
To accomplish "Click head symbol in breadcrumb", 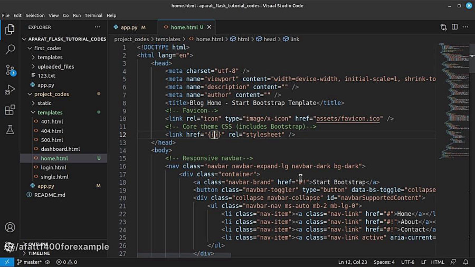I will coord(266,39).
